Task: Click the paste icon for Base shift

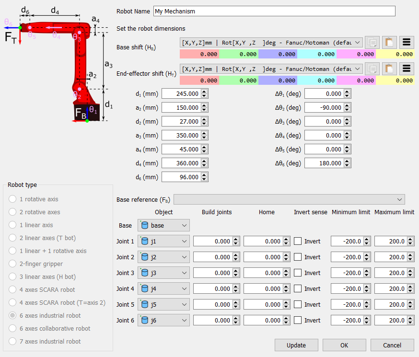Action: pos(389,42)
